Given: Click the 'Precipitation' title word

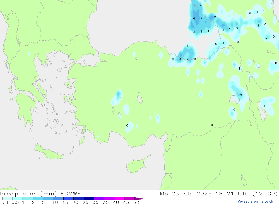Looking at the screenshot, I should 18,194.
